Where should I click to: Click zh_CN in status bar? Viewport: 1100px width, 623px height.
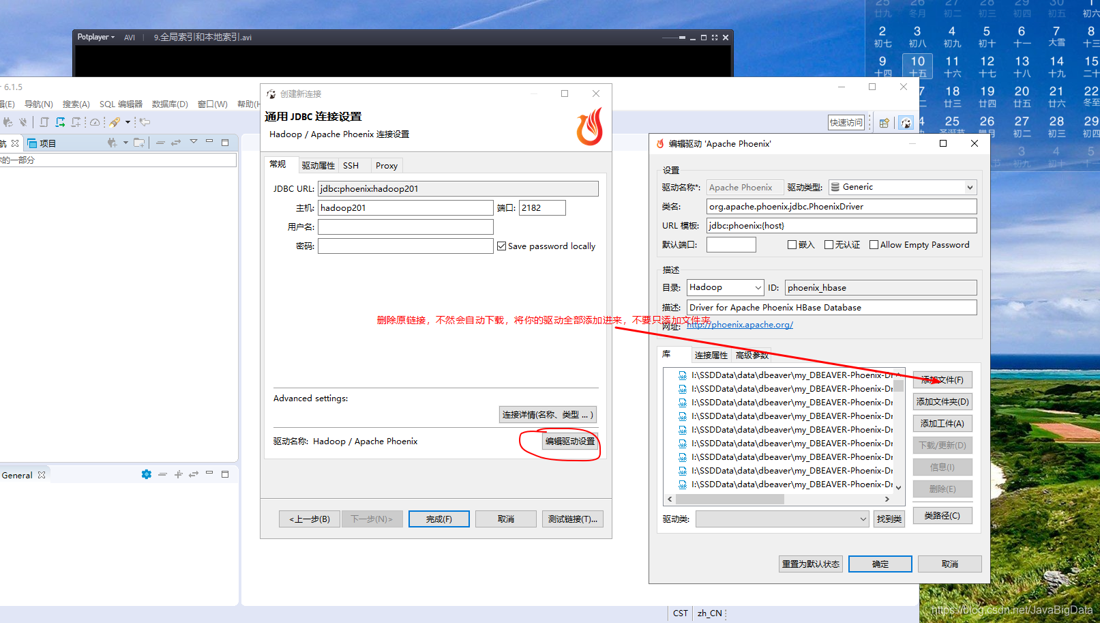click(709, 613)
